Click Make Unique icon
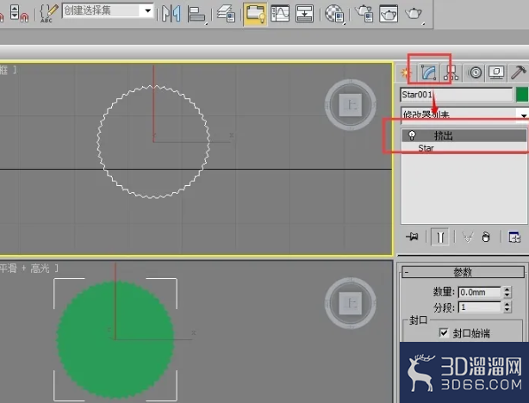 click(467, 237)
